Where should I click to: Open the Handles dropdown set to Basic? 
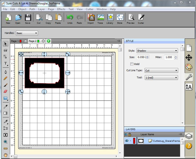click(27, 33)
